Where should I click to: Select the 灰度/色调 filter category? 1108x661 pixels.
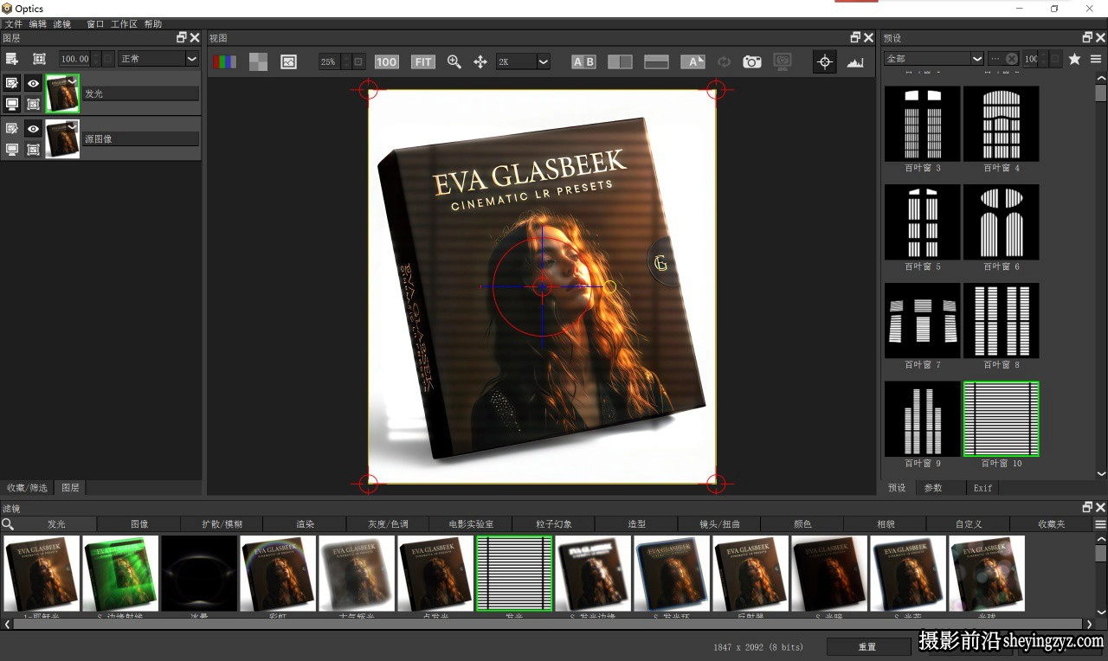click(388, 524)
